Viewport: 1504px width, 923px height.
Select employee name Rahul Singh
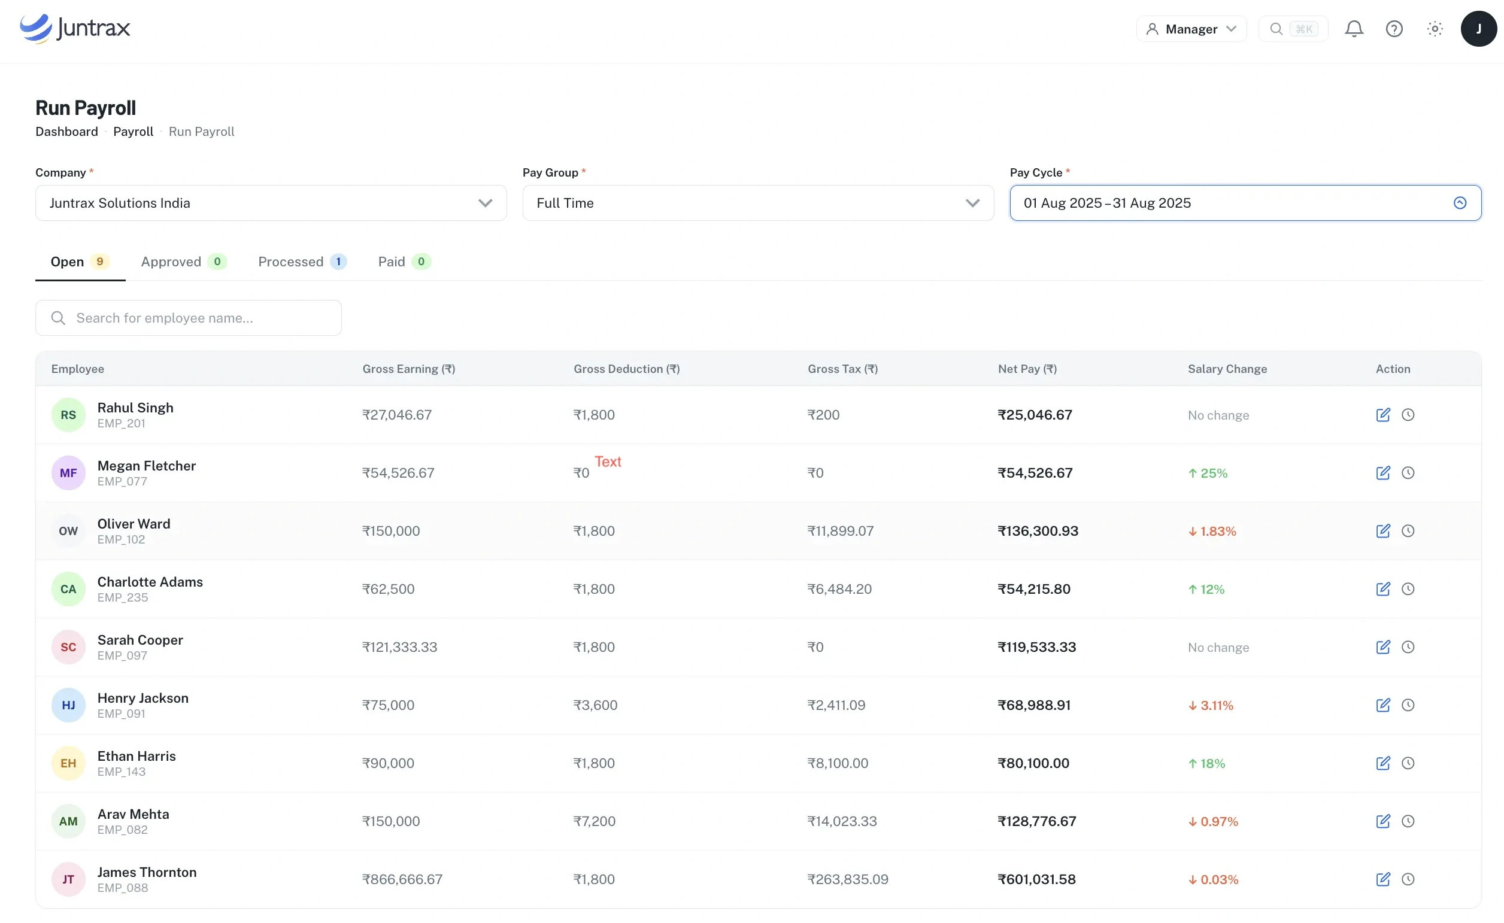click(x=135, y=408)
